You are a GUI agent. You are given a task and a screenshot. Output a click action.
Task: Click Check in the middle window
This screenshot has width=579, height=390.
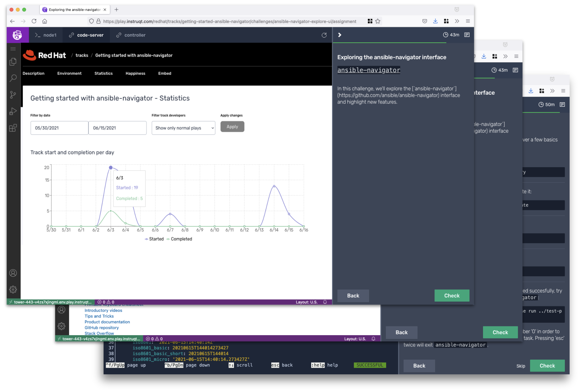[x=500, y=332]
